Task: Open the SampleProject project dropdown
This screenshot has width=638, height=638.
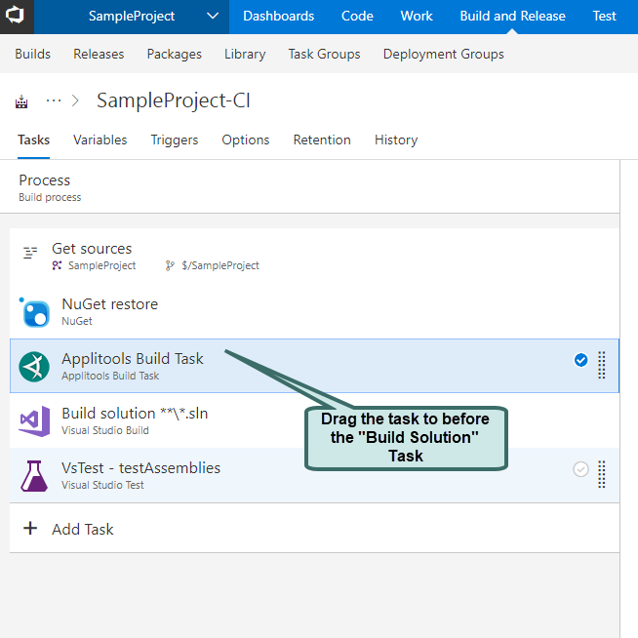Action: 213,16
